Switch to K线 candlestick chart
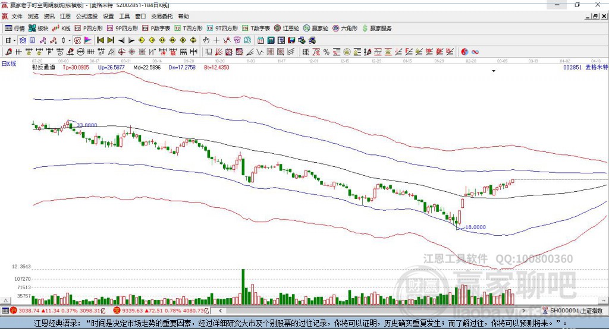This screenshot has height=329, width=609. [61, 29]
